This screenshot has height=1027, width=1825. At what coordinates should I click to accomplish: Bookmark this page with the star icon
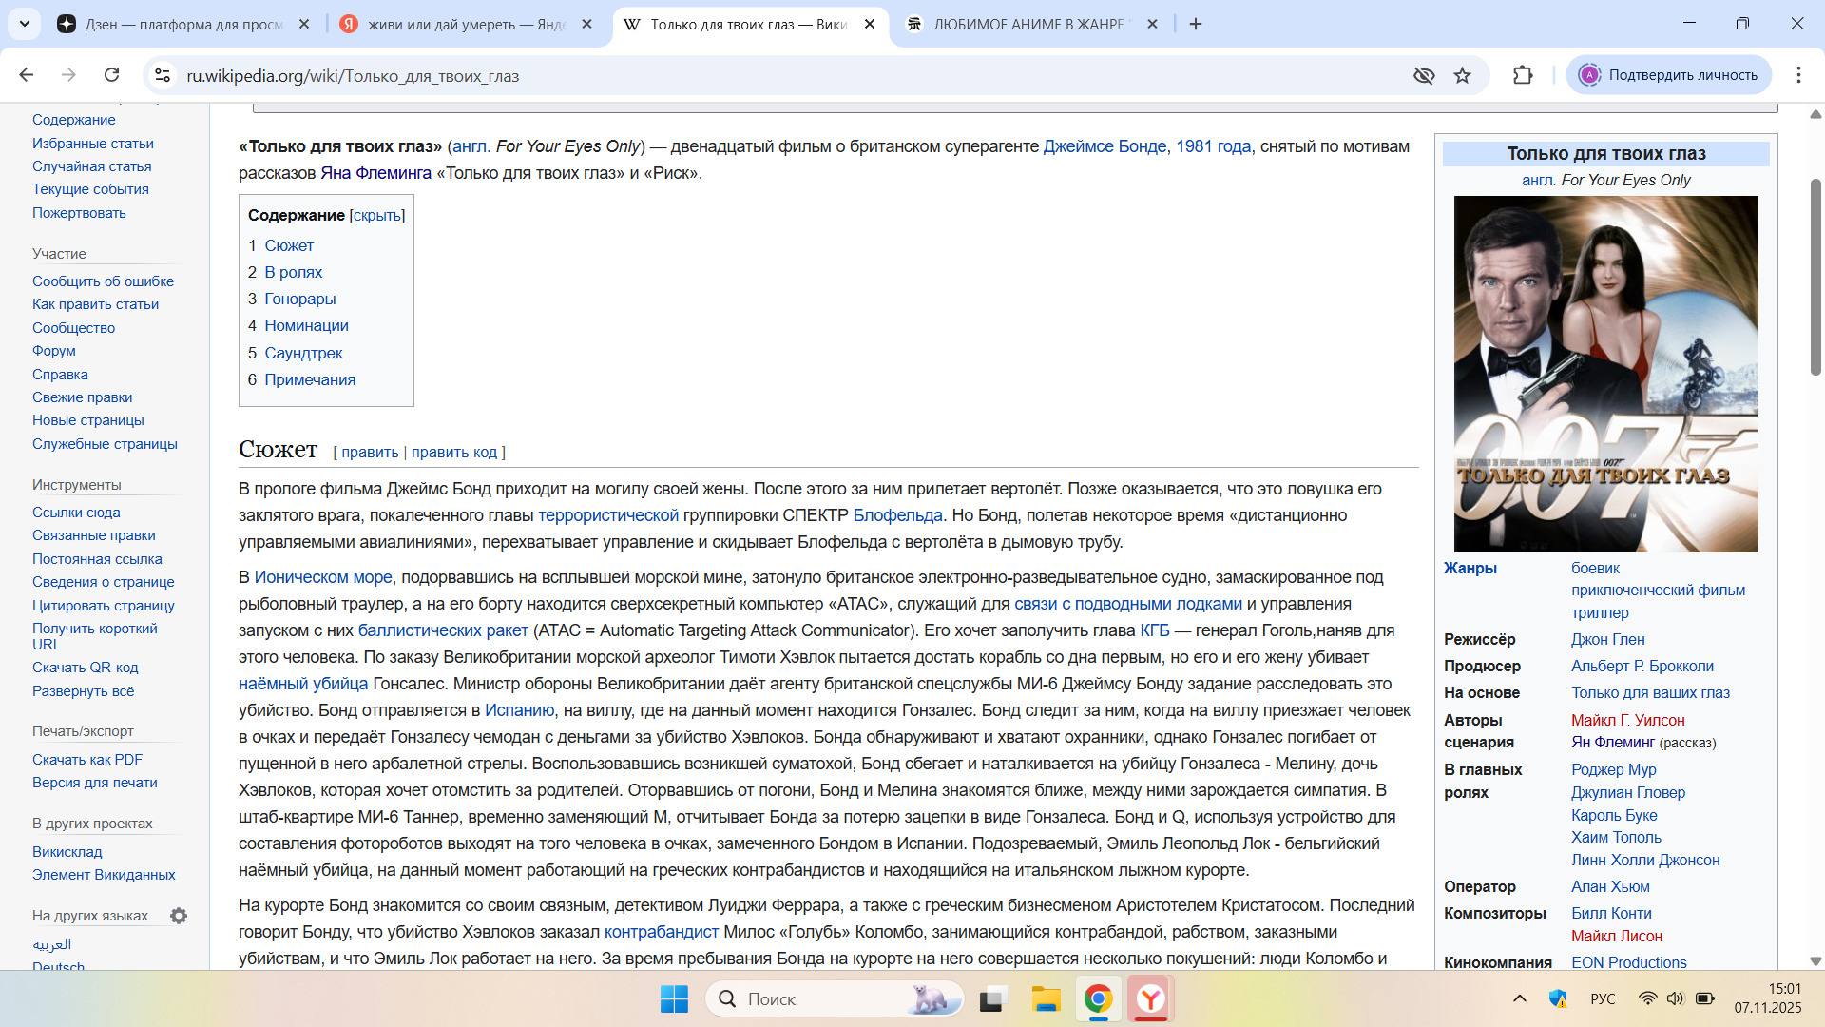(1462, 75)
